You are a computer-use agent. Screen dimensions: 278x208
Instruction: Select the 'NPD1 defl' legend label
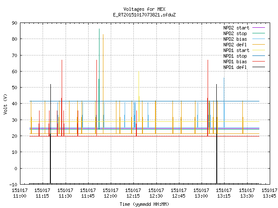click(x=235, y=68)
